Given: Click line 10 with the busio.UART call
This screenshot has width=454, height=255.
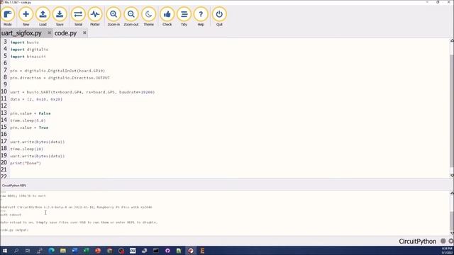Looking at the screenshot, I should point(82,92).
